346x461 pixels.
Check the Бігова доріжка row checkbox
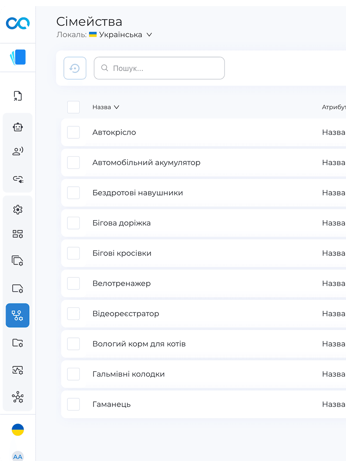(x=74, y=223)
